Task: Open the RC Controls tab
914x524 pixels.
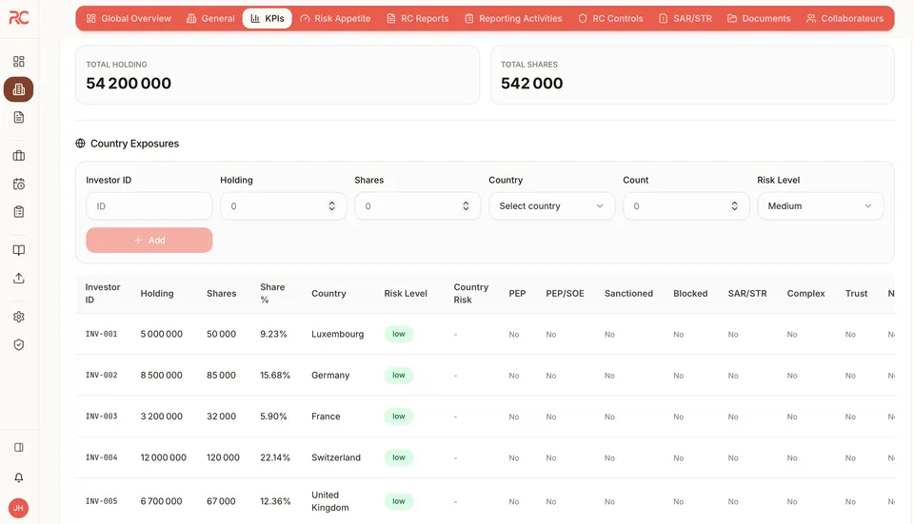Action: pyautogui.click(x=610, y=19)
